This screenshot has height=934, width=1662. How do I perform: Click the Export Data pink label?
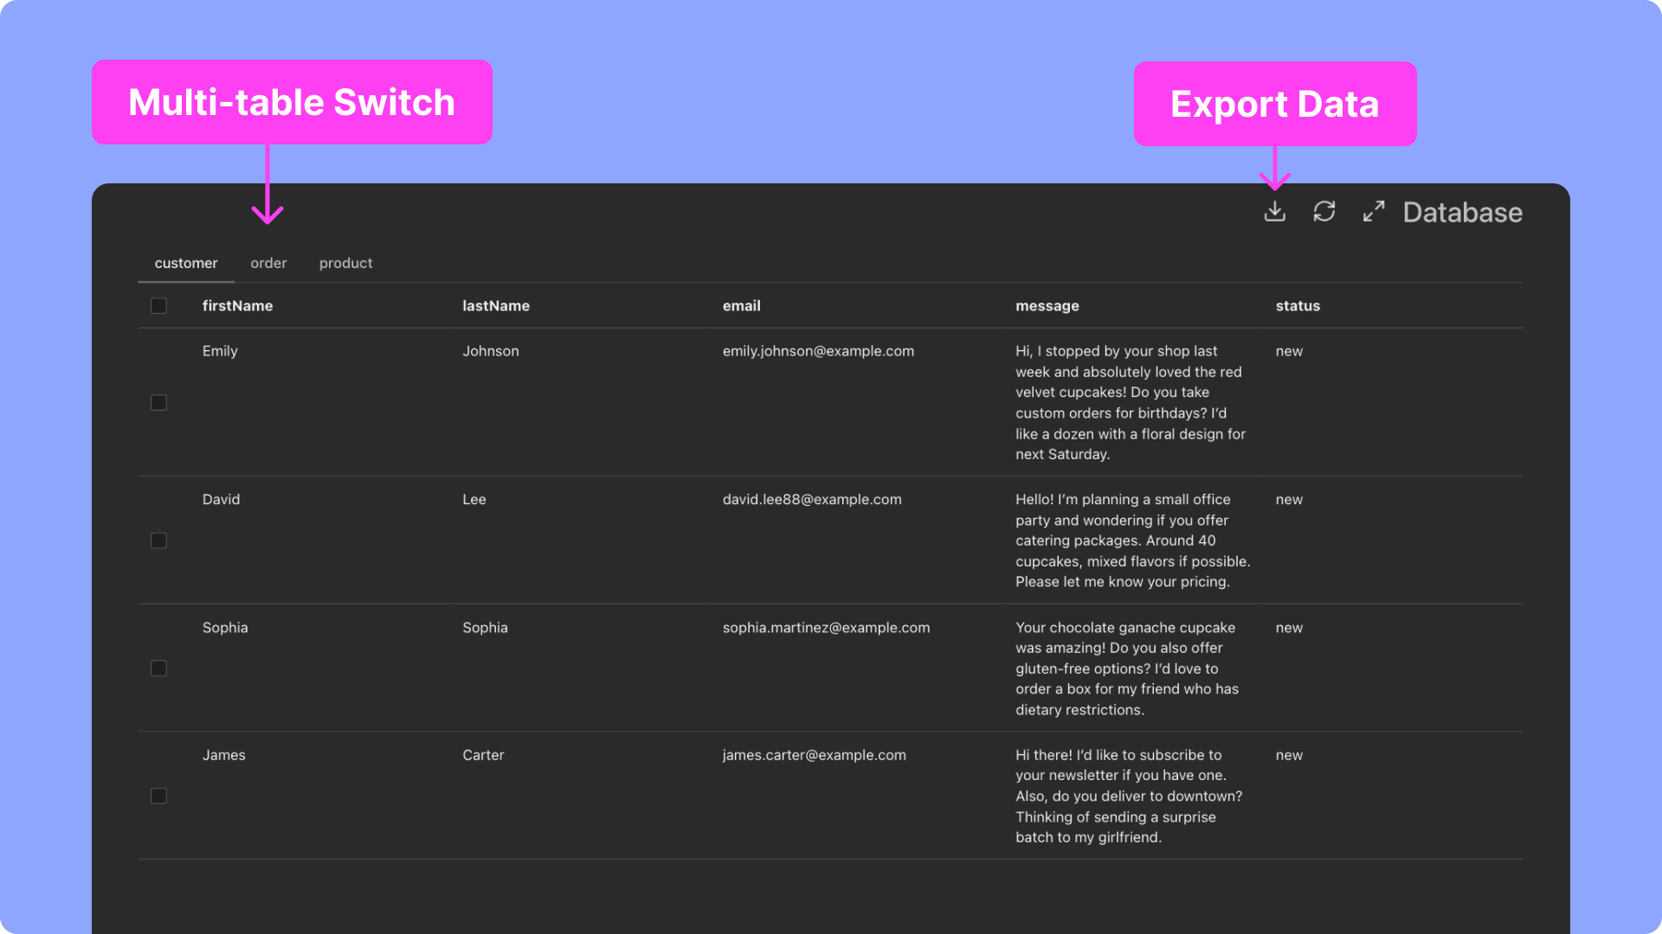(x=1274, y=104)
